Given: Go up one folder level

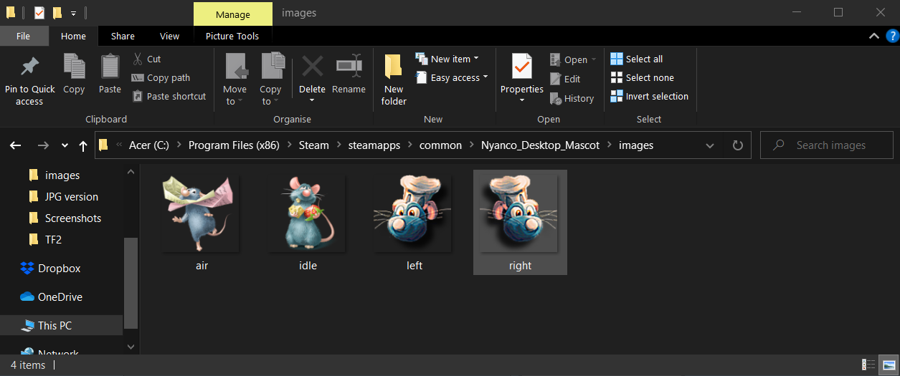Looking at the screenshot, I should [83, 145].
